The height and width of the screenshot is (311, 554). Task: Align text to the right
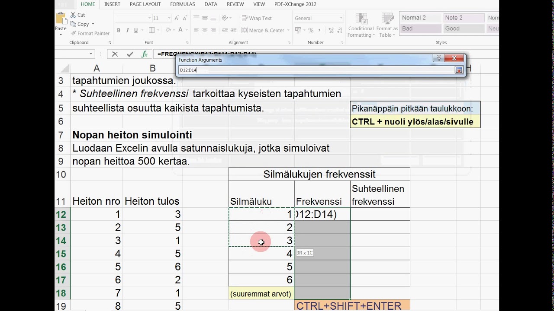tap(213, 30)
